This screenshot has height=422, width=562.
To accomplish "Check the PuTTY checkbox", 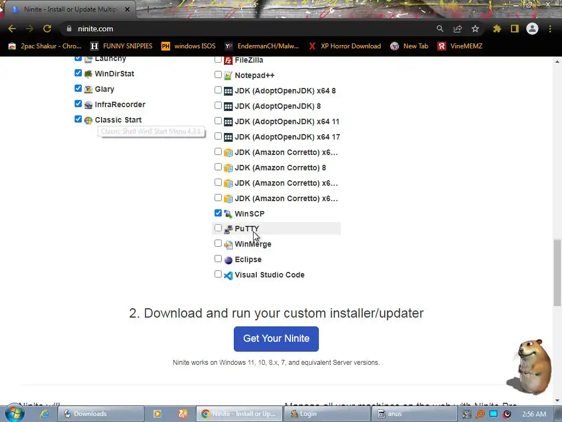I will (218, 228).
